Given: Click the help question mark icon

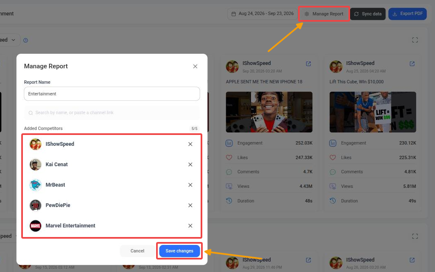Looking at the screenshot, I should [25, 40].
